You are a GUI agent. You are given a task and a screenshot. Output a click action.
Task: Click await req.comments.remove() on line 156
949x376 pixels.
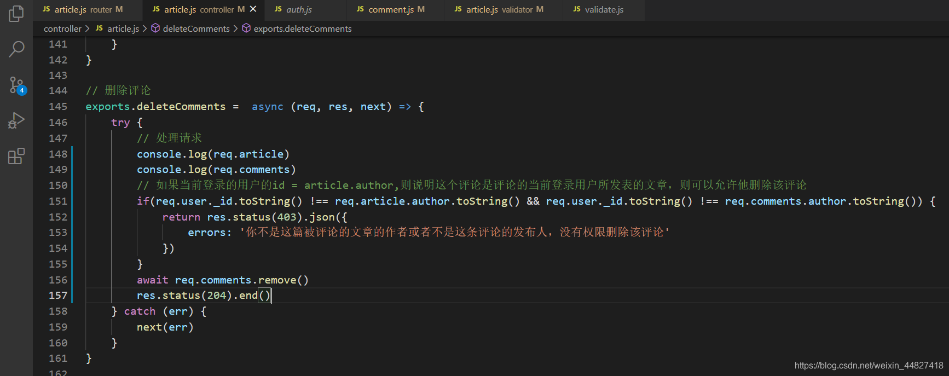(x=223, y=280)
